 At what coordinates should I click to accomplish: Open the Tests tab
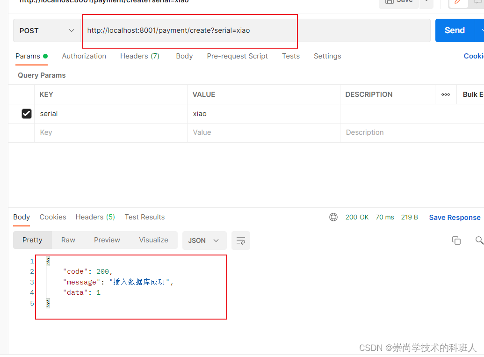(291, 56)
